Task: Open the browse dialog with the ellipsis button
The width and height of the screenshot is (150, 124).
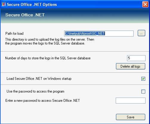Action: [141, 33]
